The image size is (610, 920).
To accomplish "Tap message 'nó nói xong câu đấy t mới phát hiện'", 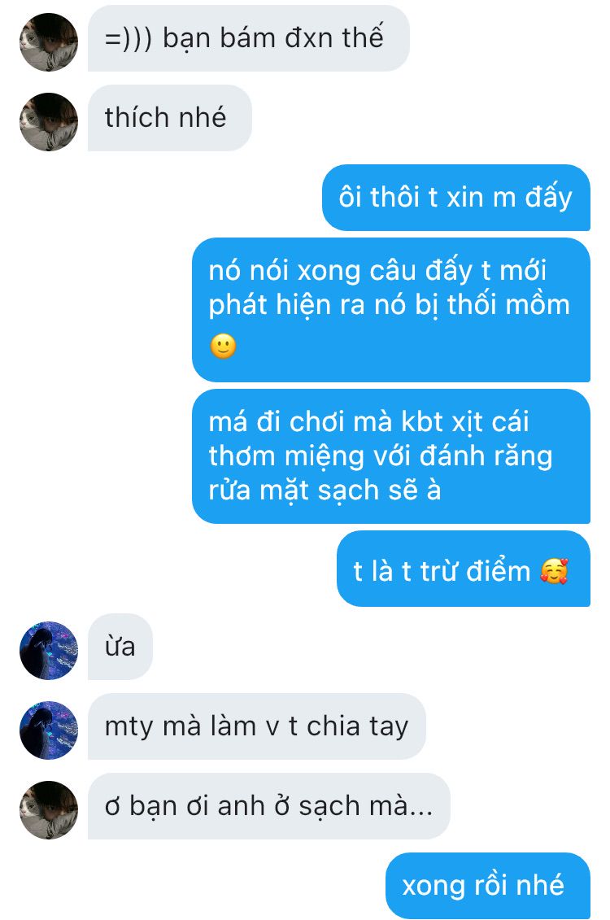I will 390,310.
